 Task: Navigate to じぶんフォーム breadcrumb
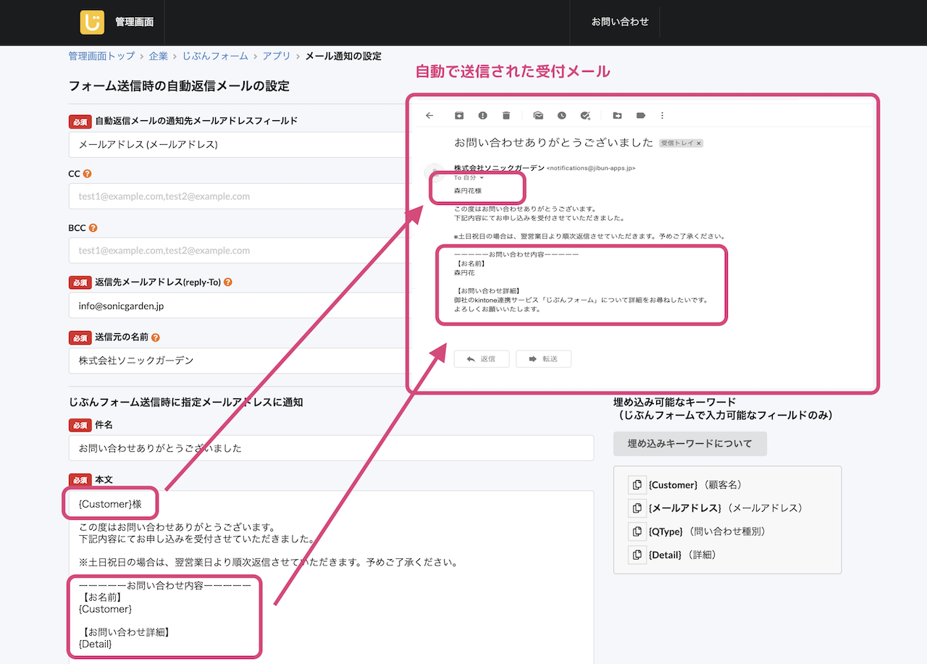215,56
